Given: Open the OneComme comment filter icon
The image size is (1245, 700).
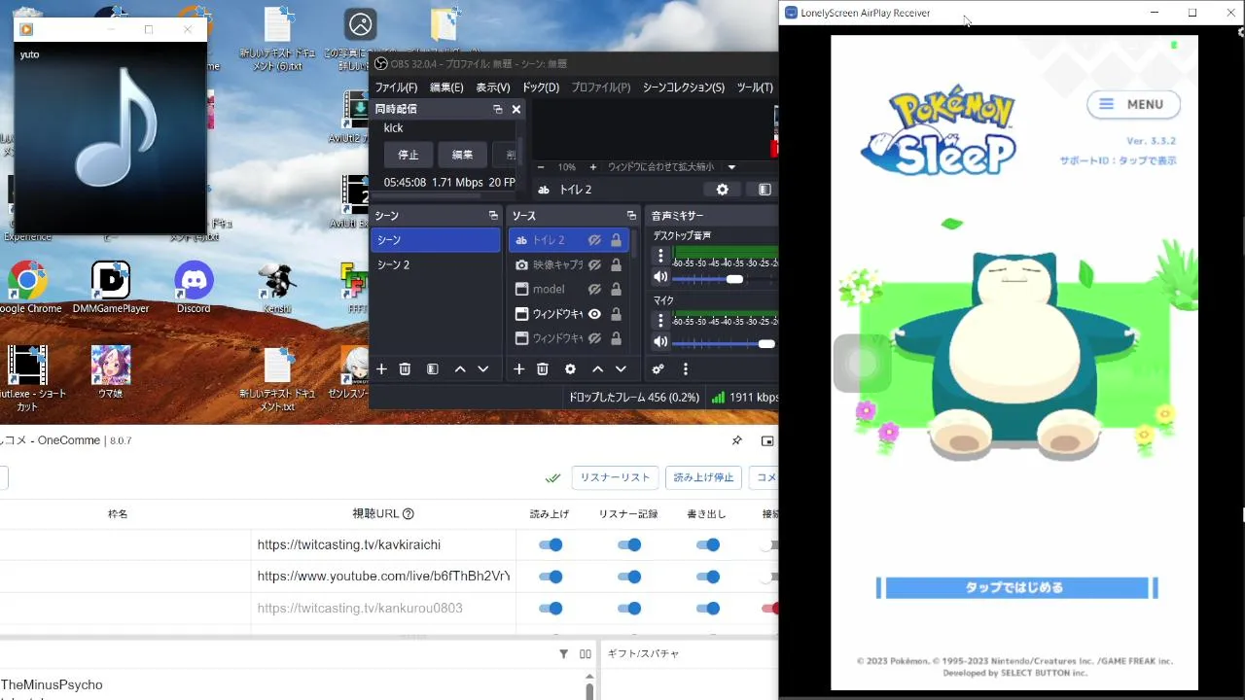Looking at the screenshot, I should click(564, 654).
